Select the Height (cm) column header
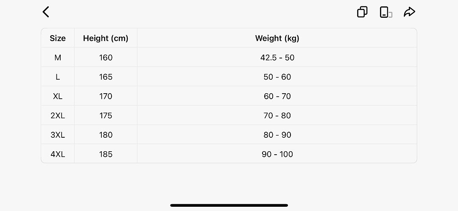The width and height of the screenshot is (458, 211). 106,38
